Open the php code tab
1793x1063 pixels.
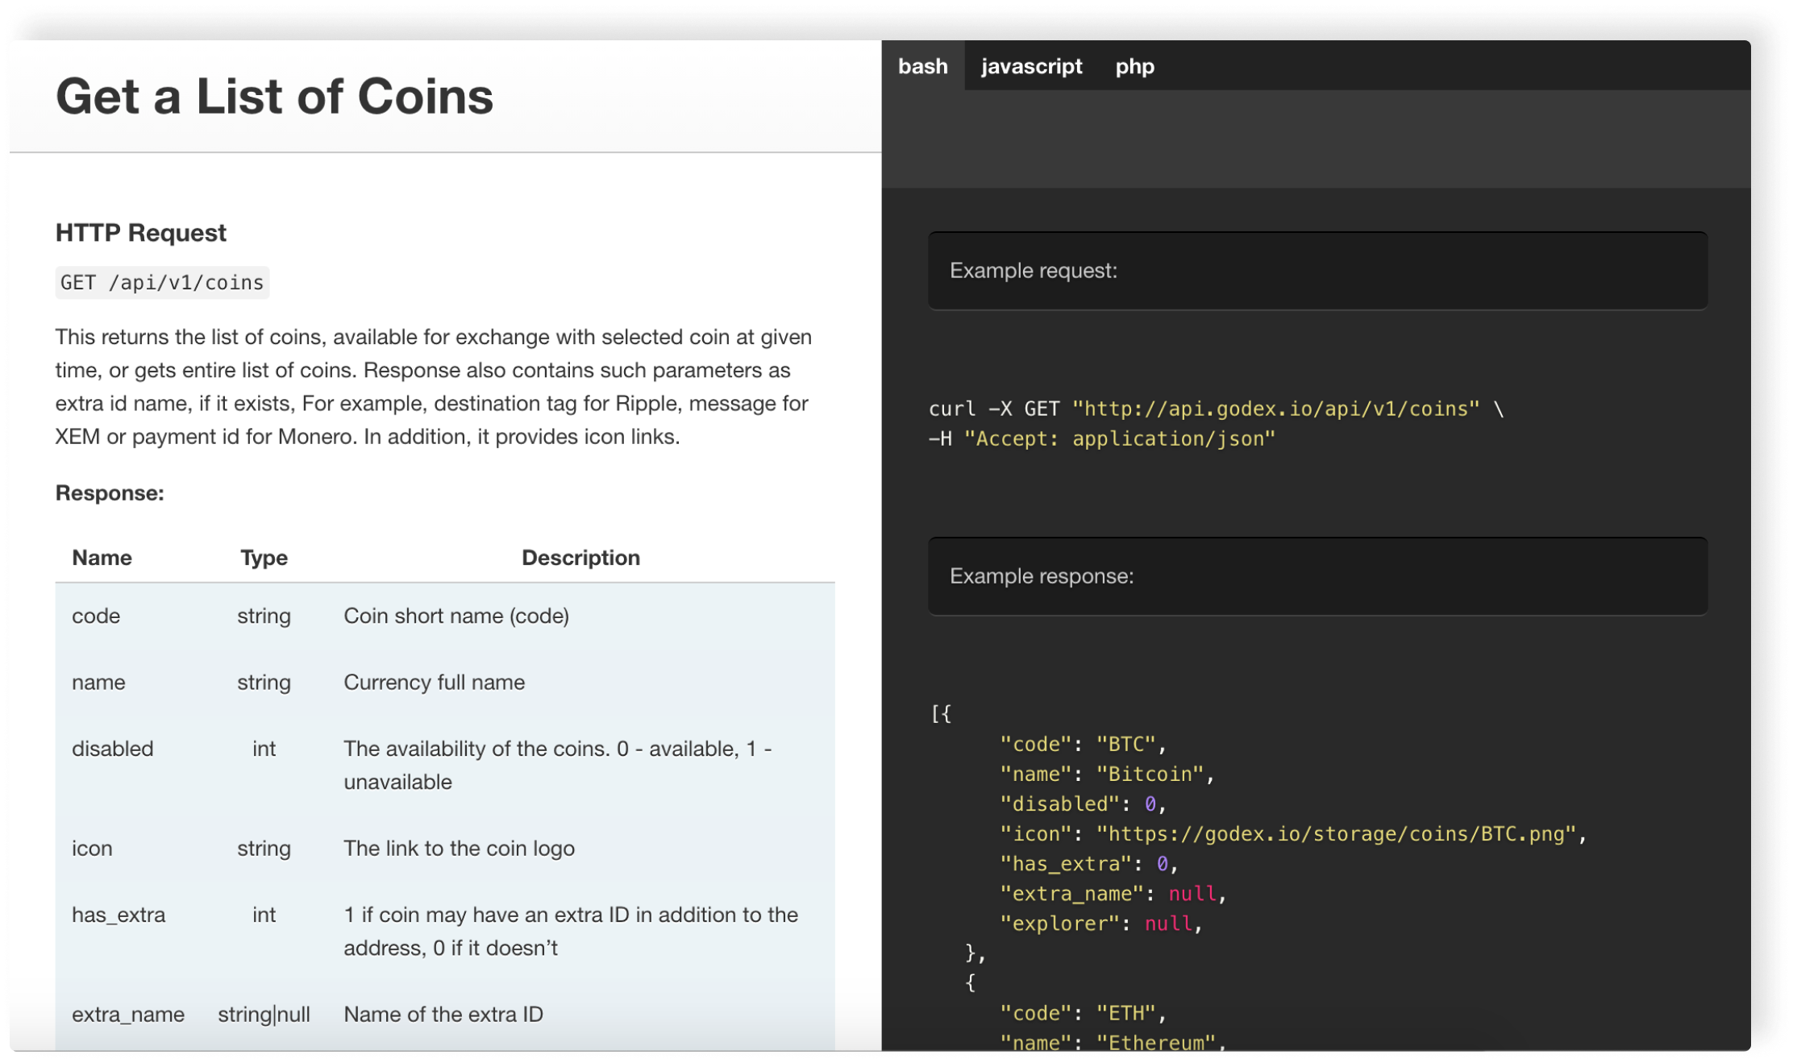[1134, 66]
